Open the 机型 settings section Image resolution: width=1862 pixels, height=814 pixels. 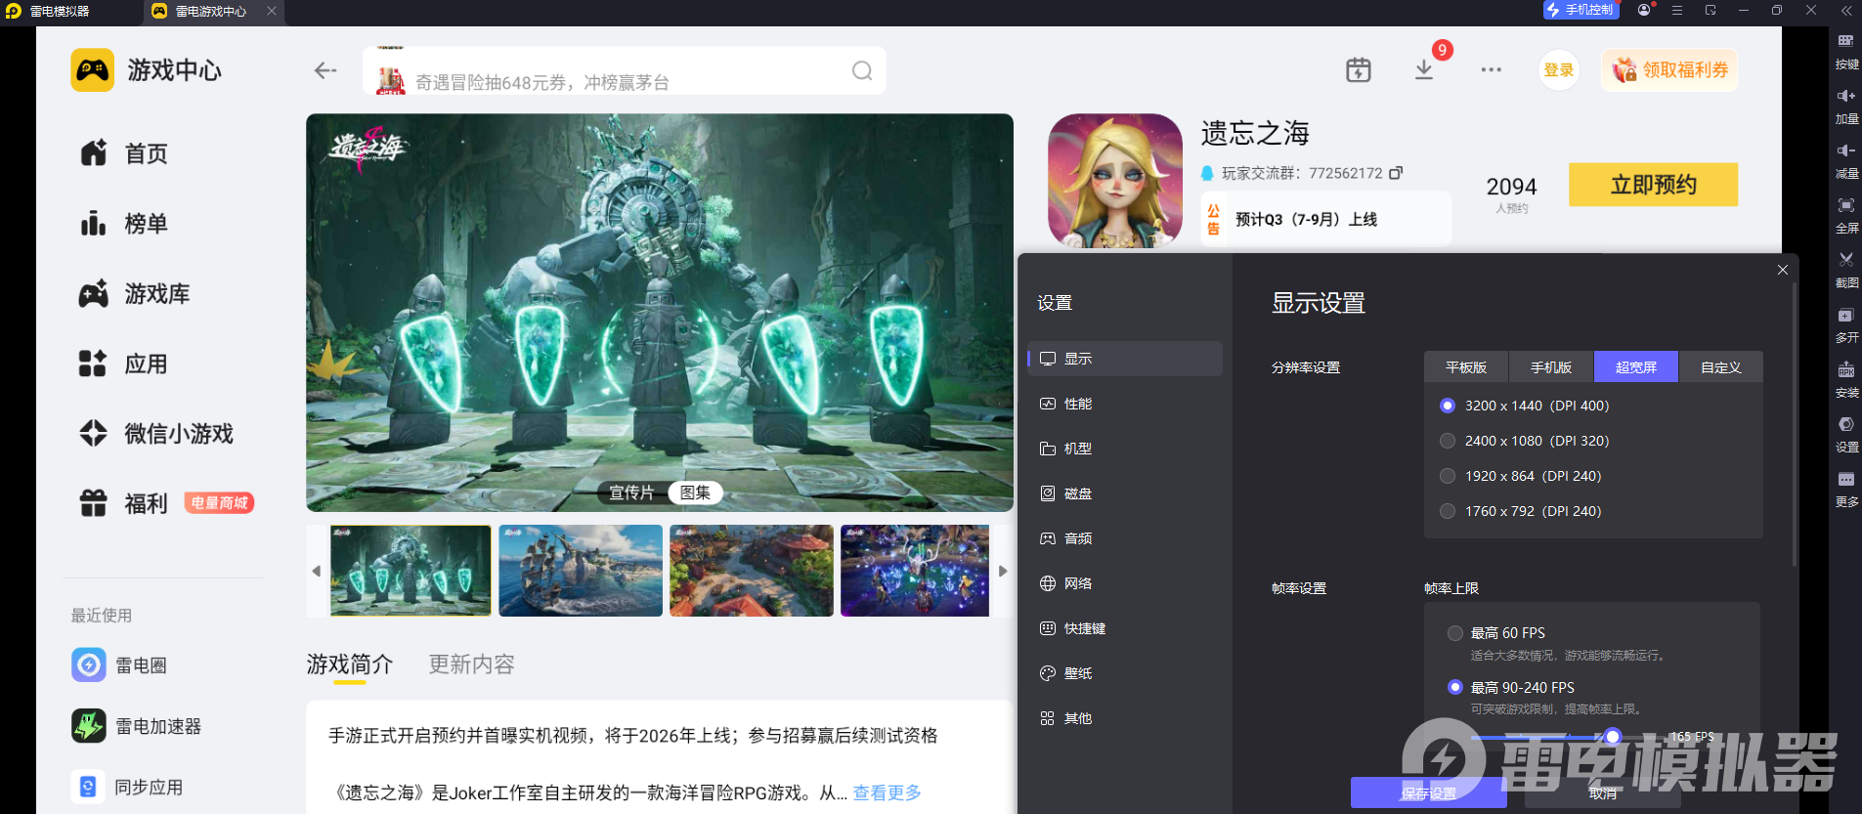tap(1125, 449)
